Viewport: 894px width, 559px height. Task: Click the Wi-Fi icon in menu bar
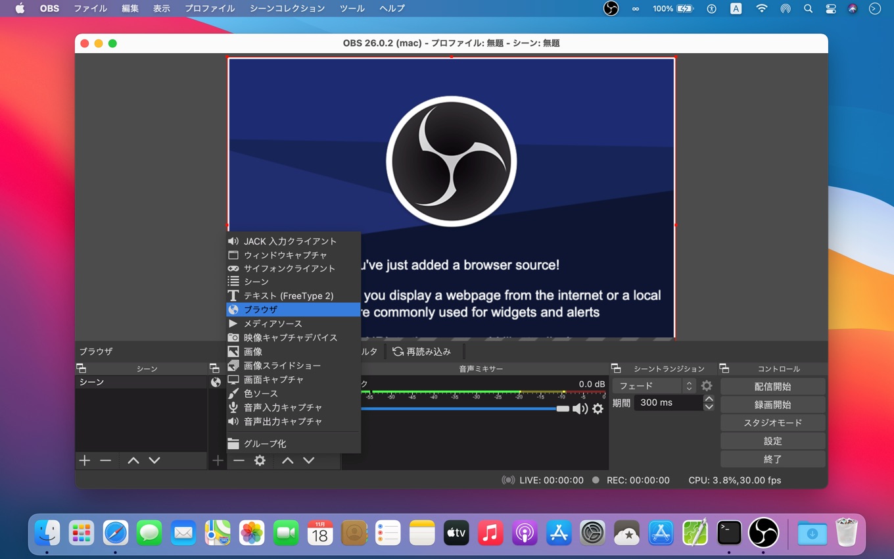pyautogui.click(x=761, y=9)
